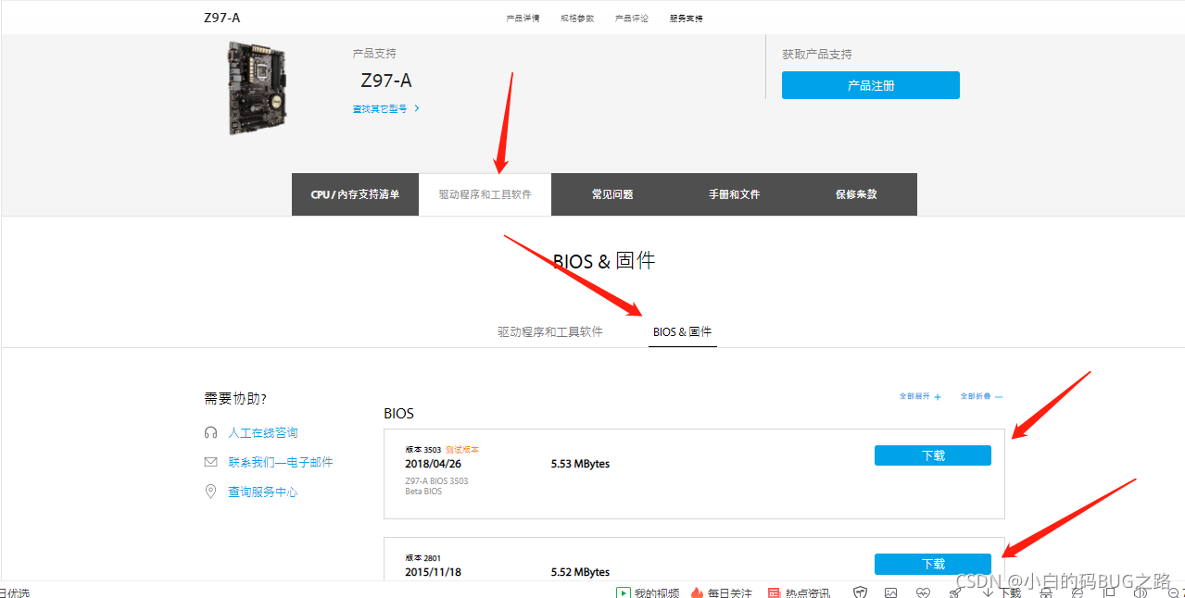Screen dimensions: 1185x598
Task: Click the location pin icon beside 查询服务中心
Action: [211, 492]
